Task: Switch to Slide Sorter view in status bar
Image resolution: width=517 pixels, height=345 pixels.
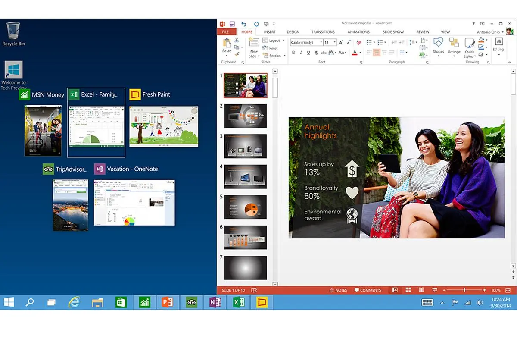Action: [x=408, y=290]
